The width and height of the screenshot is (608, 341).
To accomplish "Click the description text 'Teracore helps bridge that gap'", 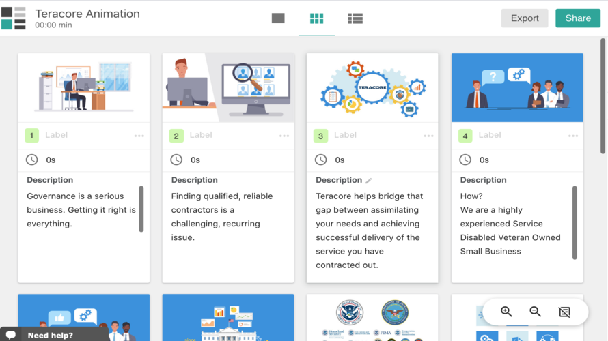I will tap(369, 231).
